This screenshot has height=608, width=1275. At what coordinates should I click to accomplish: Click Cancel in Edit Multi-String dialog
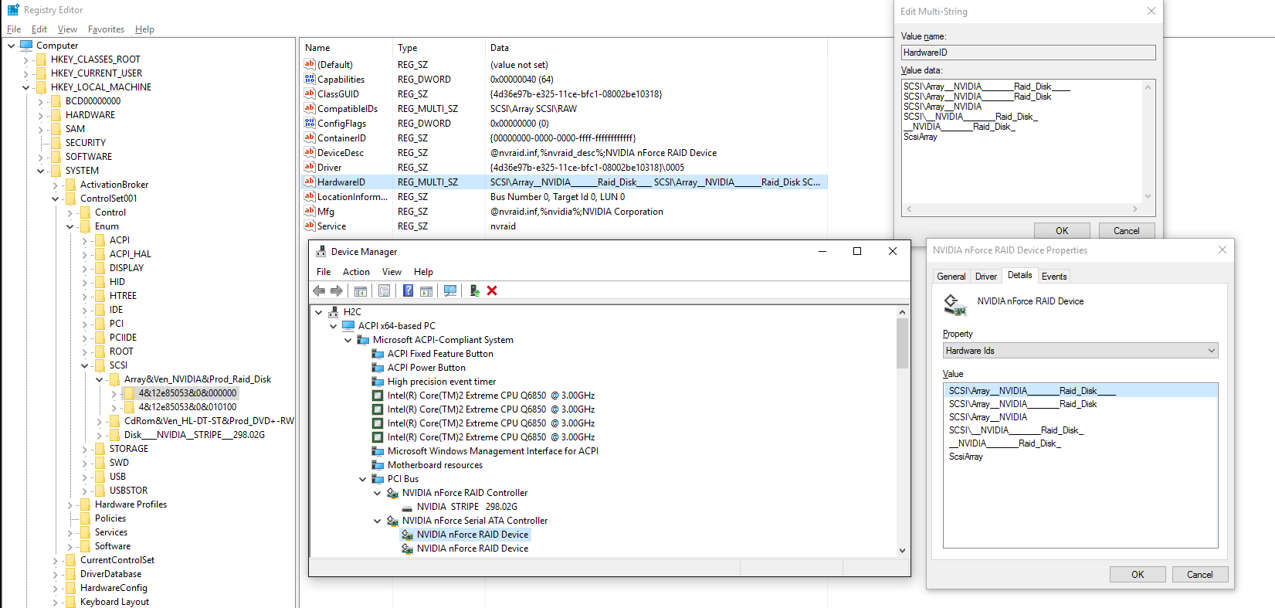pyautogui.click(x=1126, y=231)
